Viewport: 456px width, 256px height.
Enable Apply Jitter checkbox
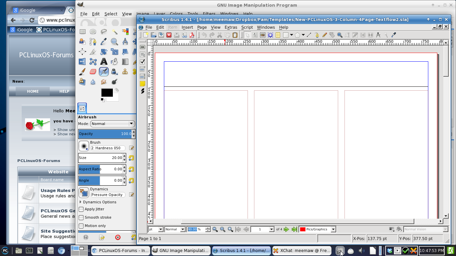tap(81, 209)
